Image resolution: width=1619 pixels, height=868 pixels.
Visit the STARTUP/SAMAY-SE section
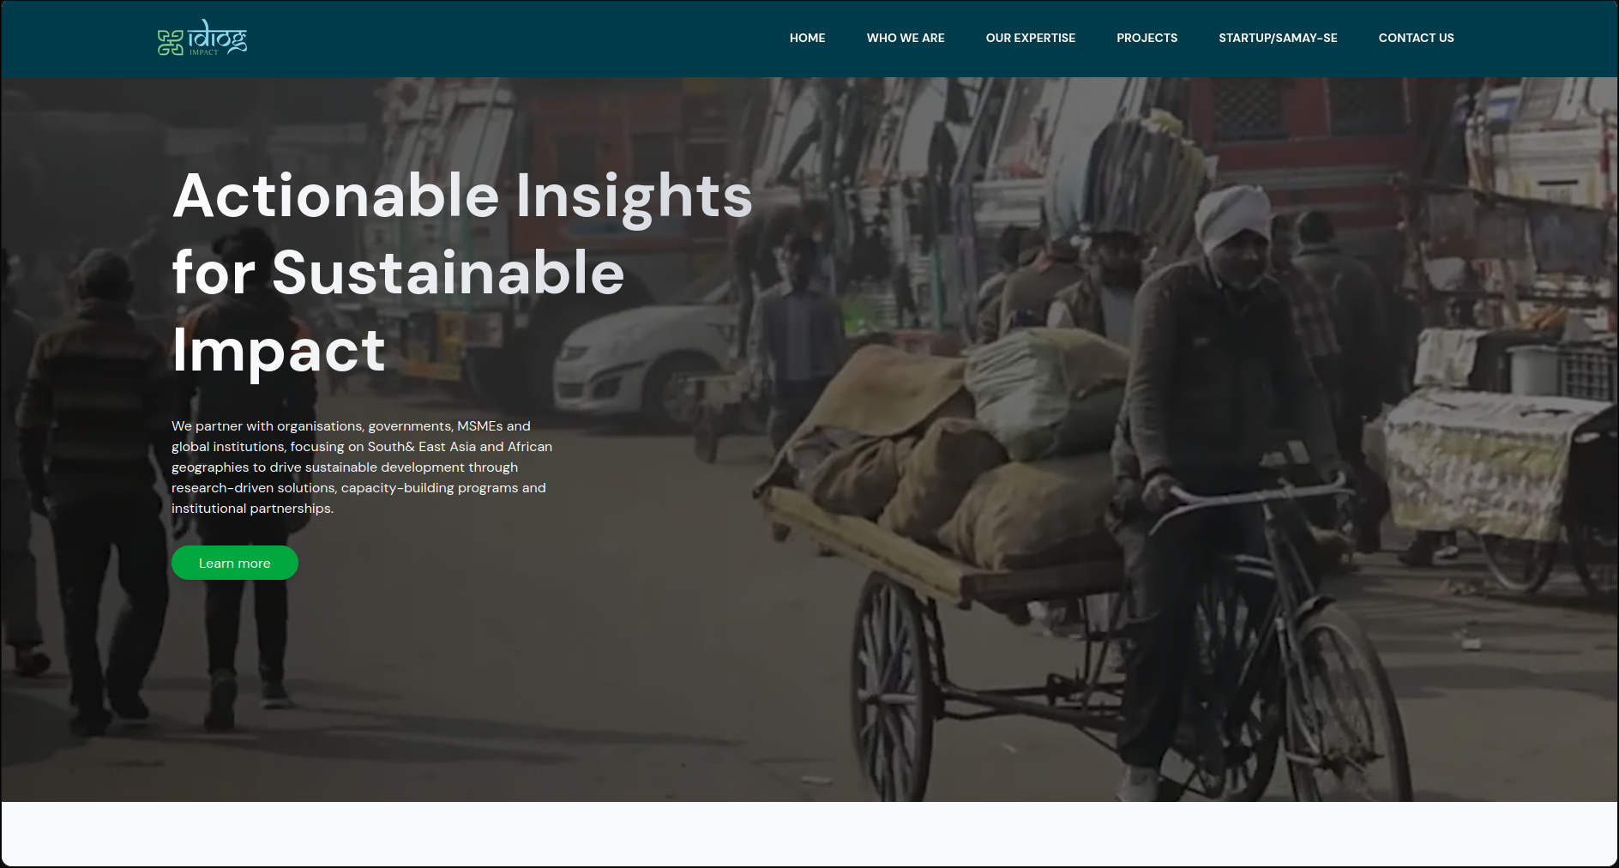tap(1278, 38)
